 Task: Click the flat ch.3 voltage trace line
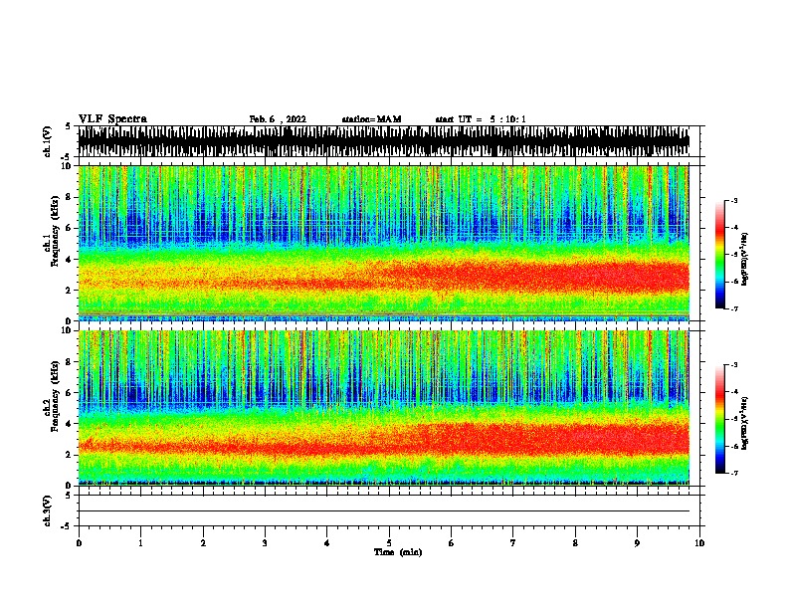[x=384, y=511]
